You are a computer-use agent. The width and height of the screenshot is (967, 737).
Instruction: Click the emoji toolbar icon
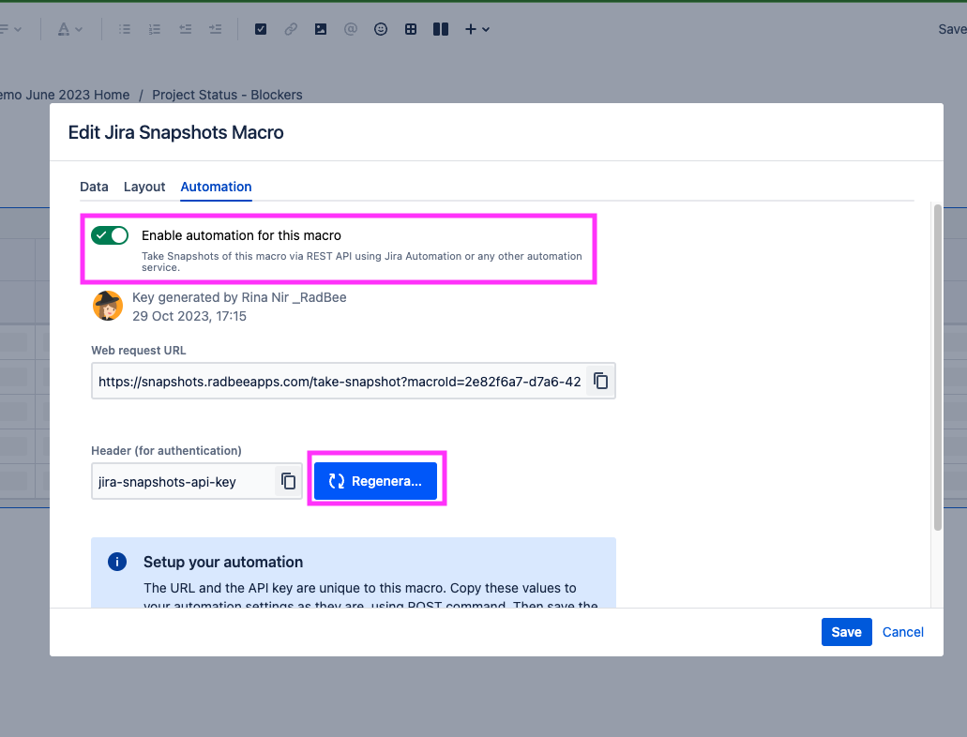coord(381,29)
